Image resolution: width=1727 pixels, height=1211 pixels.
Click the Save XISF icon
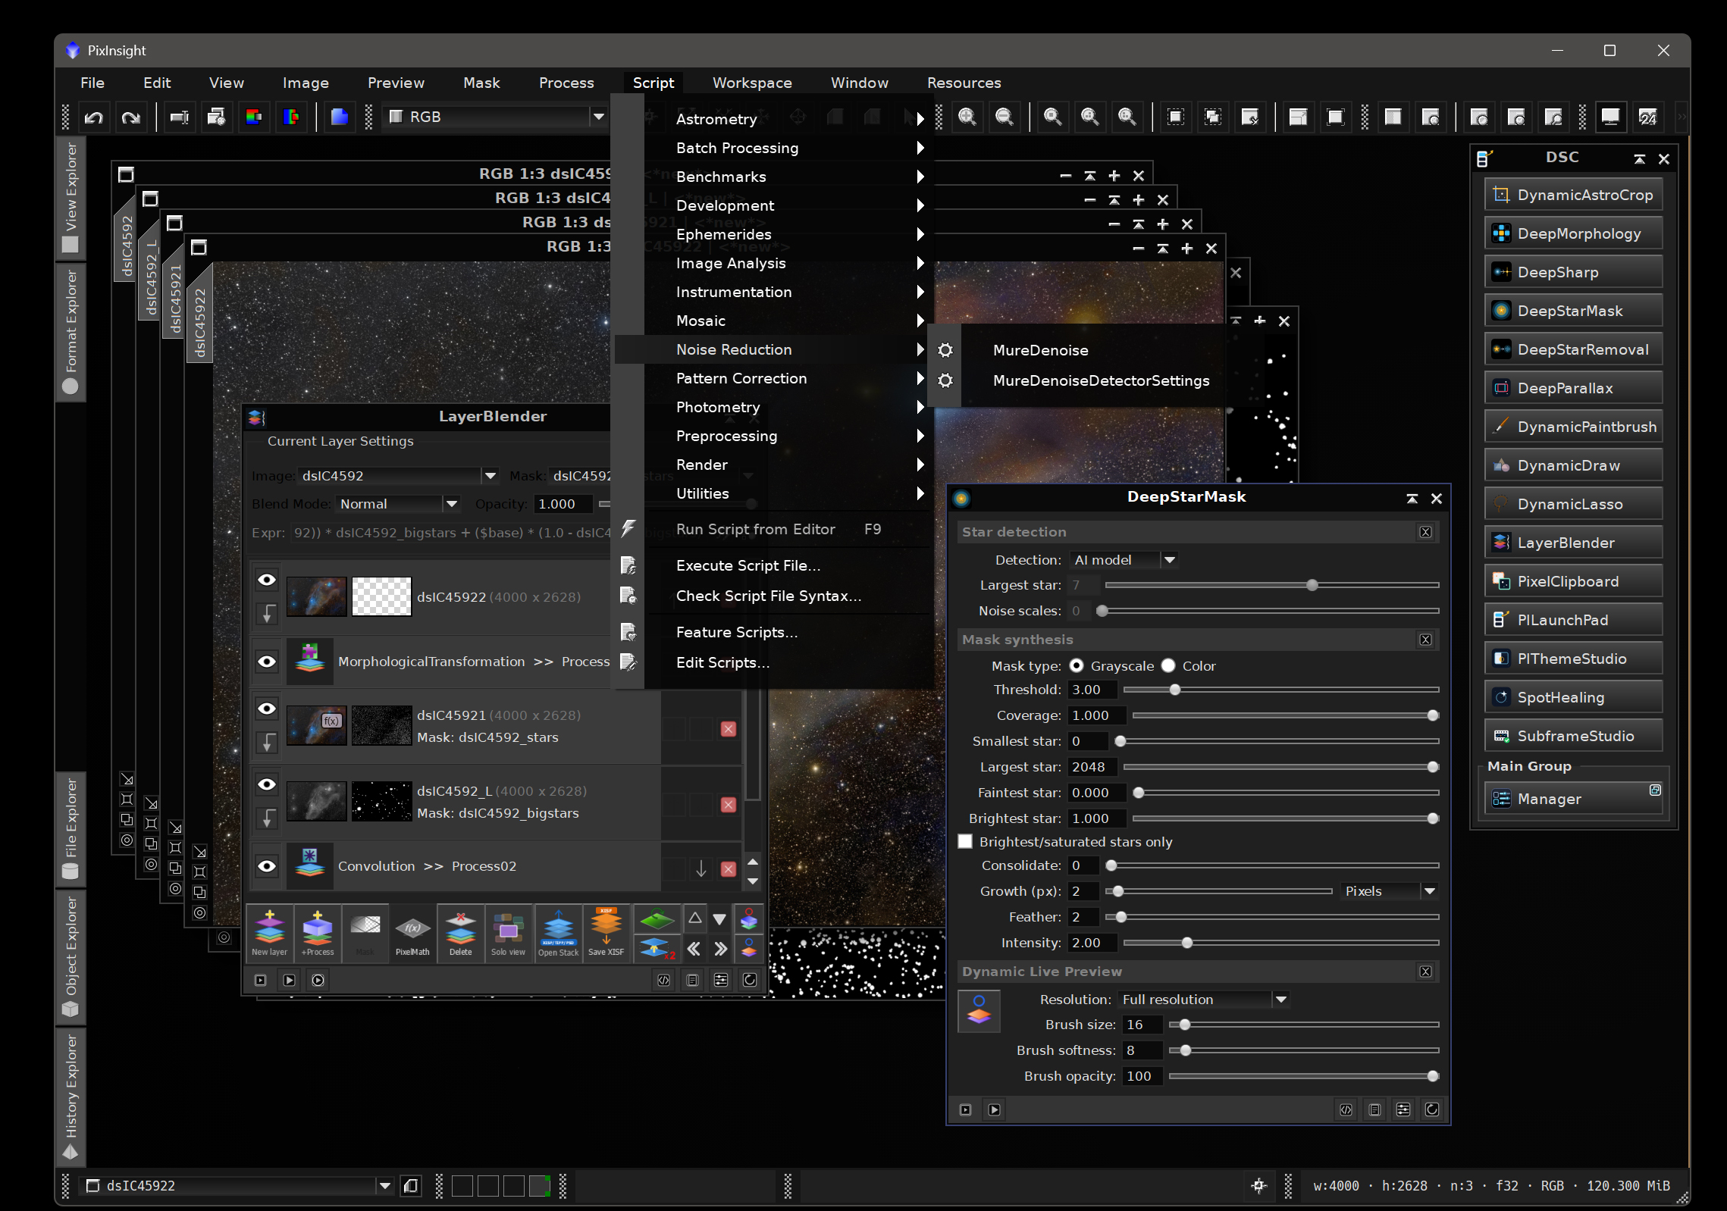(x=606, y=933)
